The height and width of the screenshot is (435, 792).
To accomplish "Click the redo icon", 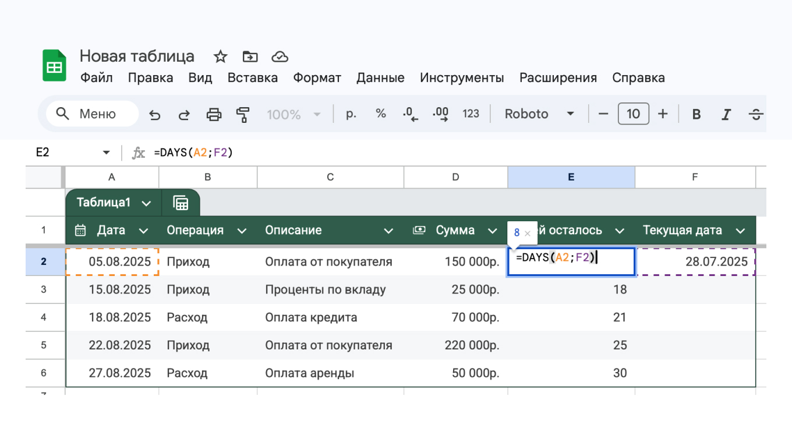I will pyautogui.click(x=184, y=114).
